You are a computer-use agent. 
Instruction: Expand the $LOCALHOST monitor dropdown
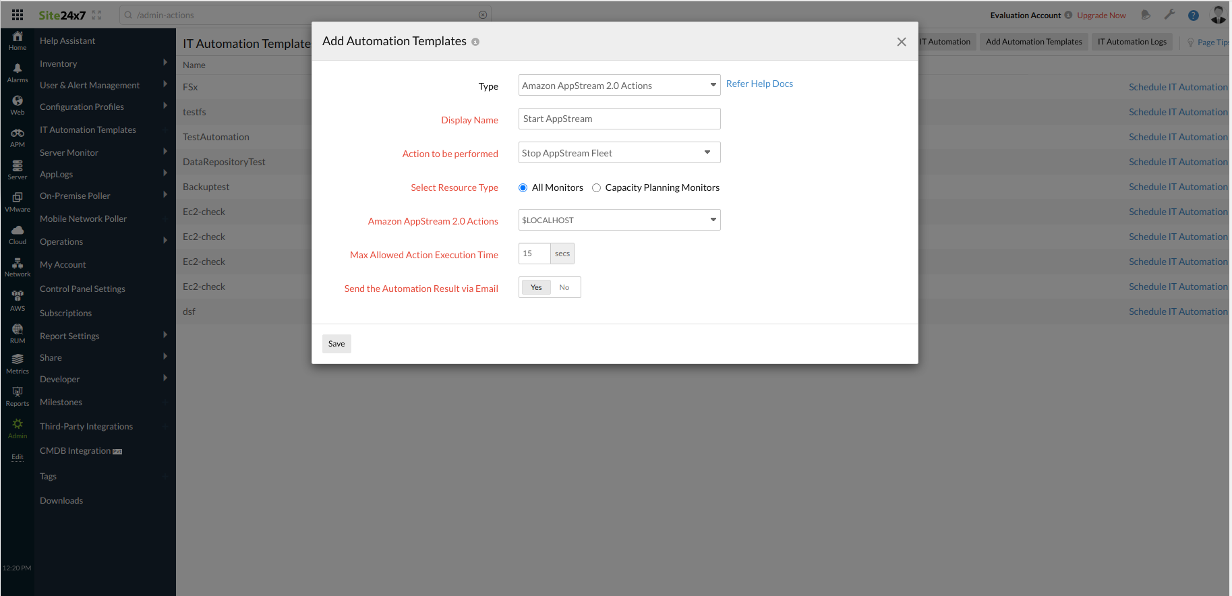[618, 220]
